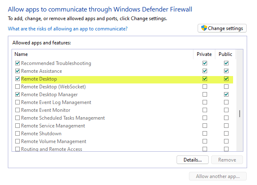Click the Allow another app... button
The height and width of the screenshot is (185, 257).
[217, 176]
